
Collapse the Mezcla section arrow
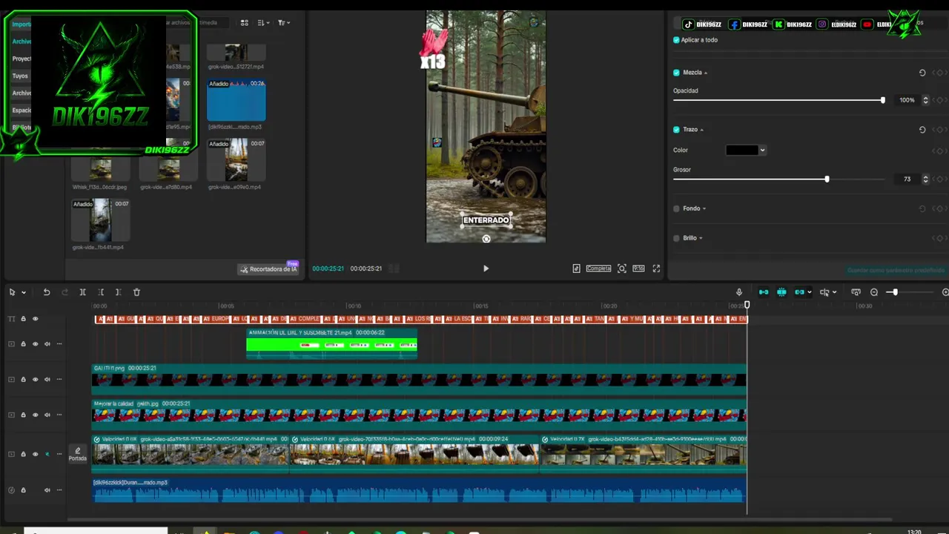point(706,73)
